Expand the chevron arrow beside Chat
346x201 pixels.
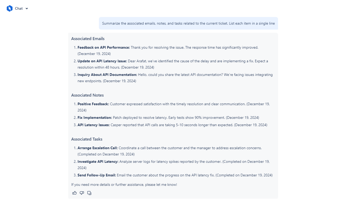27,9
